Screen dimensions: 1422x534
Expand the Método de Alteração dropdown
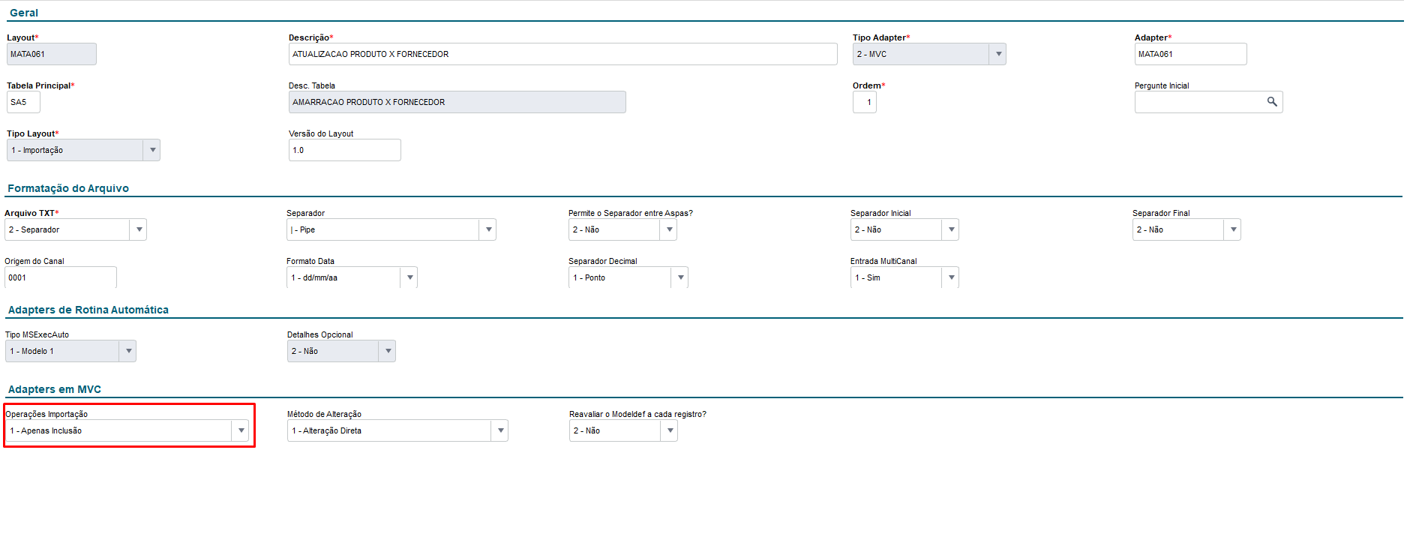pyautogui.click(x=500, y=430)
